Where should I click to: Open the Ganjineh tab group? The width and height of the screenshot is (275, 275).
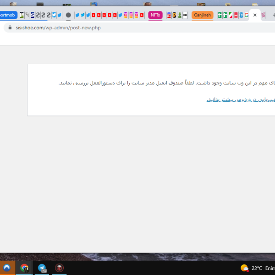[x=202, y=15]
